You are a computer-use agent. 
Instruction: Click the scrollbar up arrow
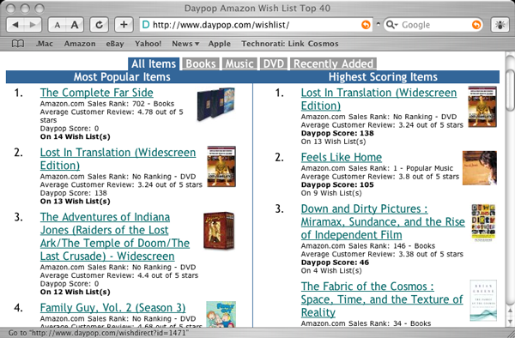pos(511,311)
